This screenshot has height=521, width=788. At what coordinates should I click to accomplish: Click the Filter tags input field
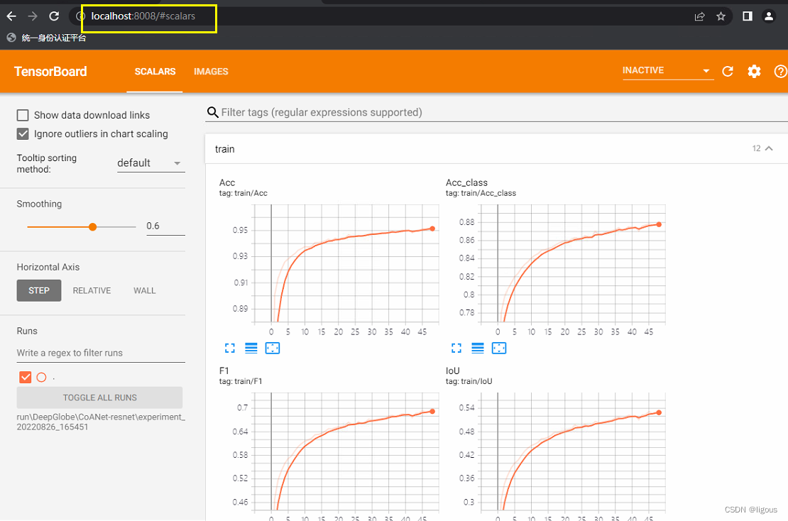(x=503, y=112)
